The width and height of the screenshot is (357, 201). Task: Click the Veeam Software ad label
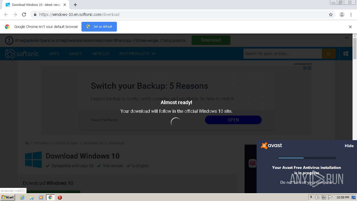[104, 120]
